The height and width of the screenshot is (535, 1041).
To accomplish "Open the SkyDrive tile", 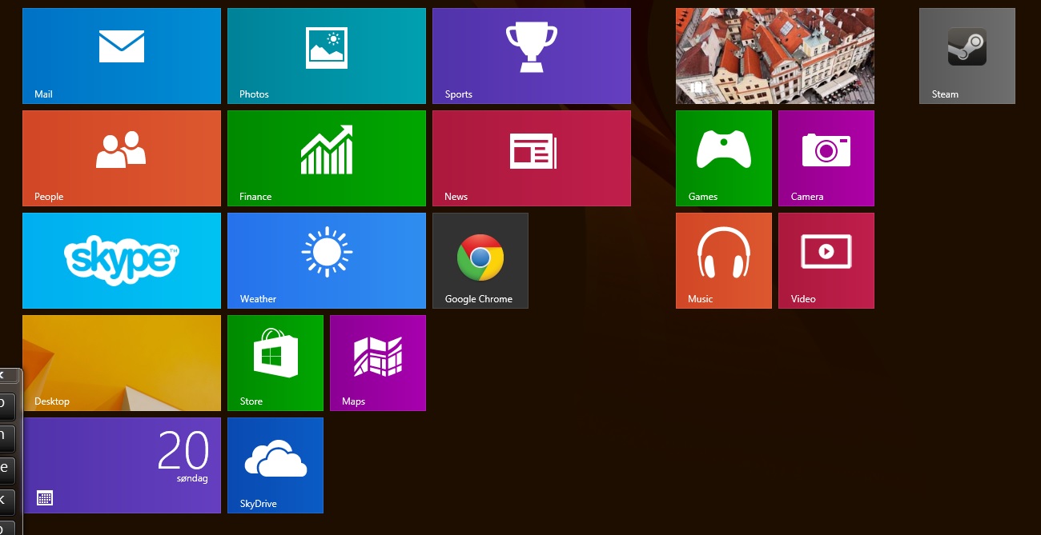I will [275, 465].
